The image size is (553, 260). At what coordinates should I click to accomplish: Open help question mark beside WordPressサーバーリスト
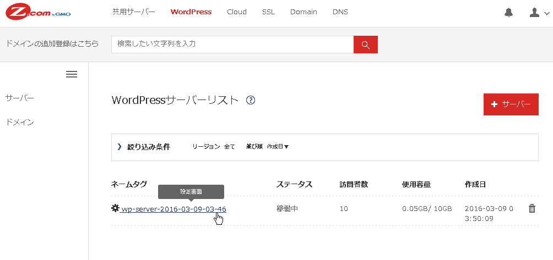coord(251,100)
